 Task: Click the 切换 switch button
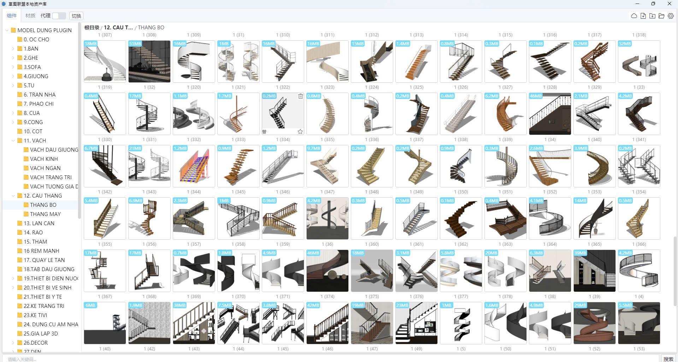coord(76,16)
